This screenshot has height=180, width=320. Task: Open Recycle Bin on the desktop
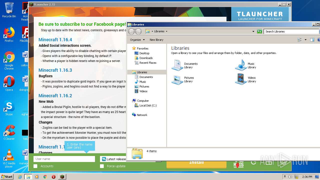[9, 10]
